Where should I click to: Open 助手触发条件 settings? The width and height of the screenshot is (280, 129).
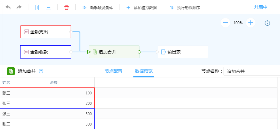[97, 8]
